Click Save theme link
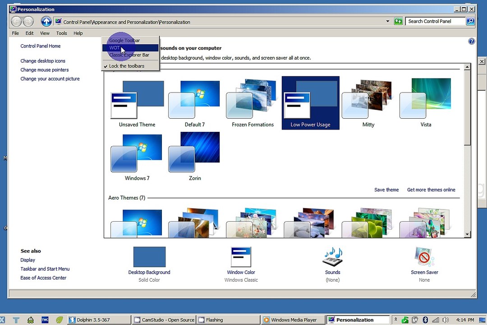This screenshot has width=487, height=325. (386, 190)
